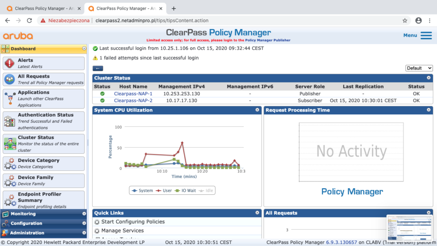Reload the current page
The height and width of the screenshot is (246, 437).
29,20
